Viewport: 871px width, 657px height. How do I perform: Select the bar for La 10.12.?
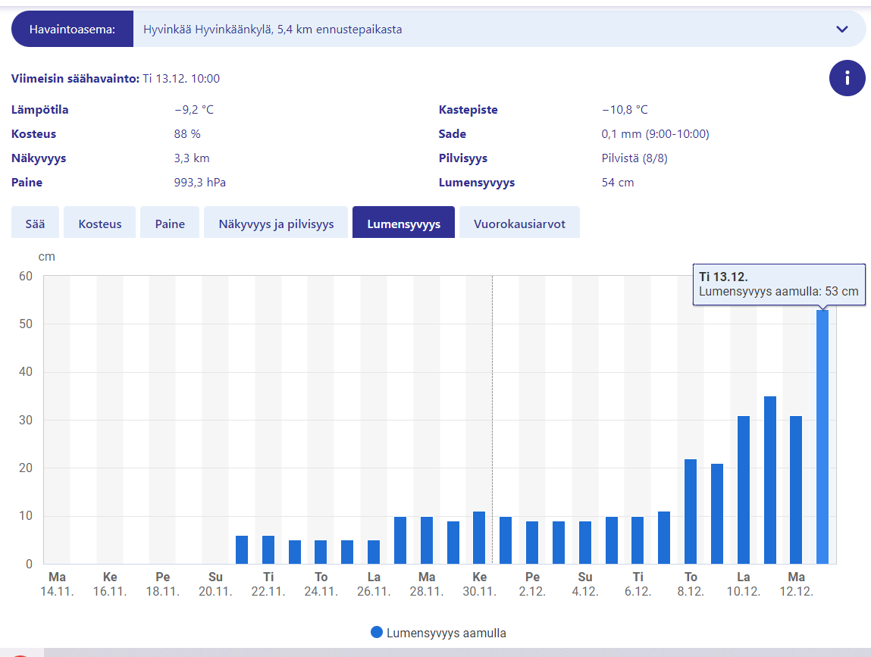pyautogui.click(x=744, y=491)
